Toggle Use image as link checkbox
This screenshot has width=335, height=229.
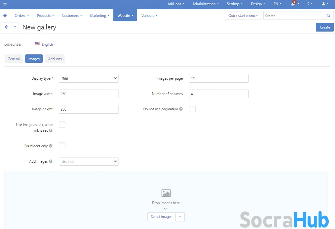pyautogui.click(x=62, y=124)
